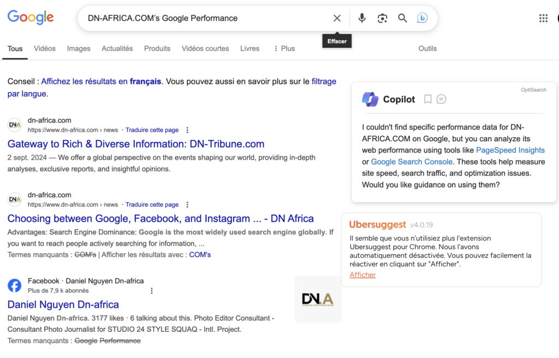
Task: Switch to the Vidéos courtes tab
Action: coord(205,48)
